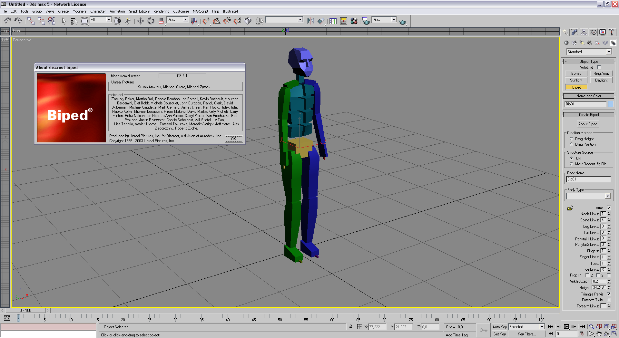Select the U/I structure source option
This screenshot has width=619, height=338.
click(571, 158)
